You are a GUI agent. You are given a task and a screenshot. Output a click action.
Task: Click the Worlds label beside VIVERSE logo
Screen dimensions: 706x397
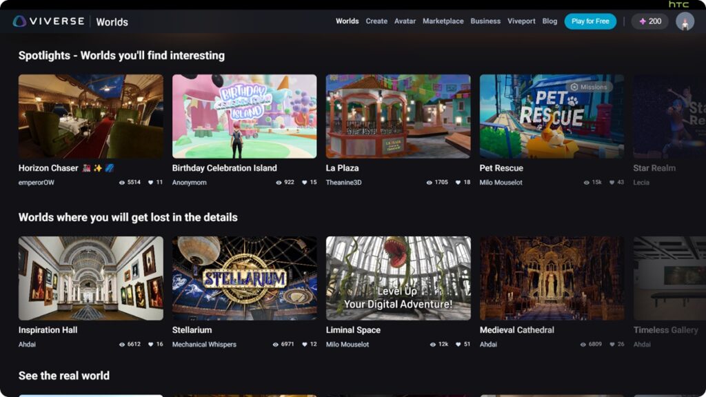click(112, 21)
